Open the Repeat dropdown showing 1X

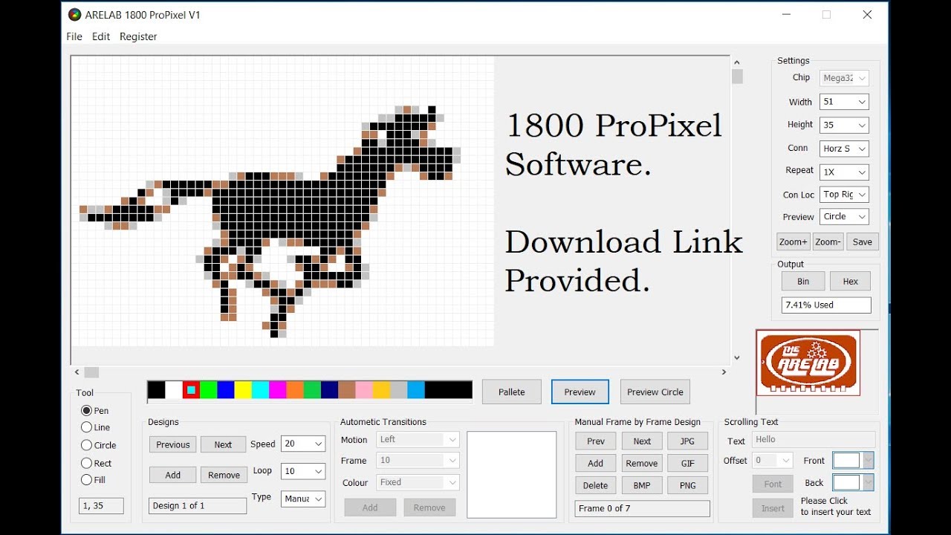tap(844, 172)
